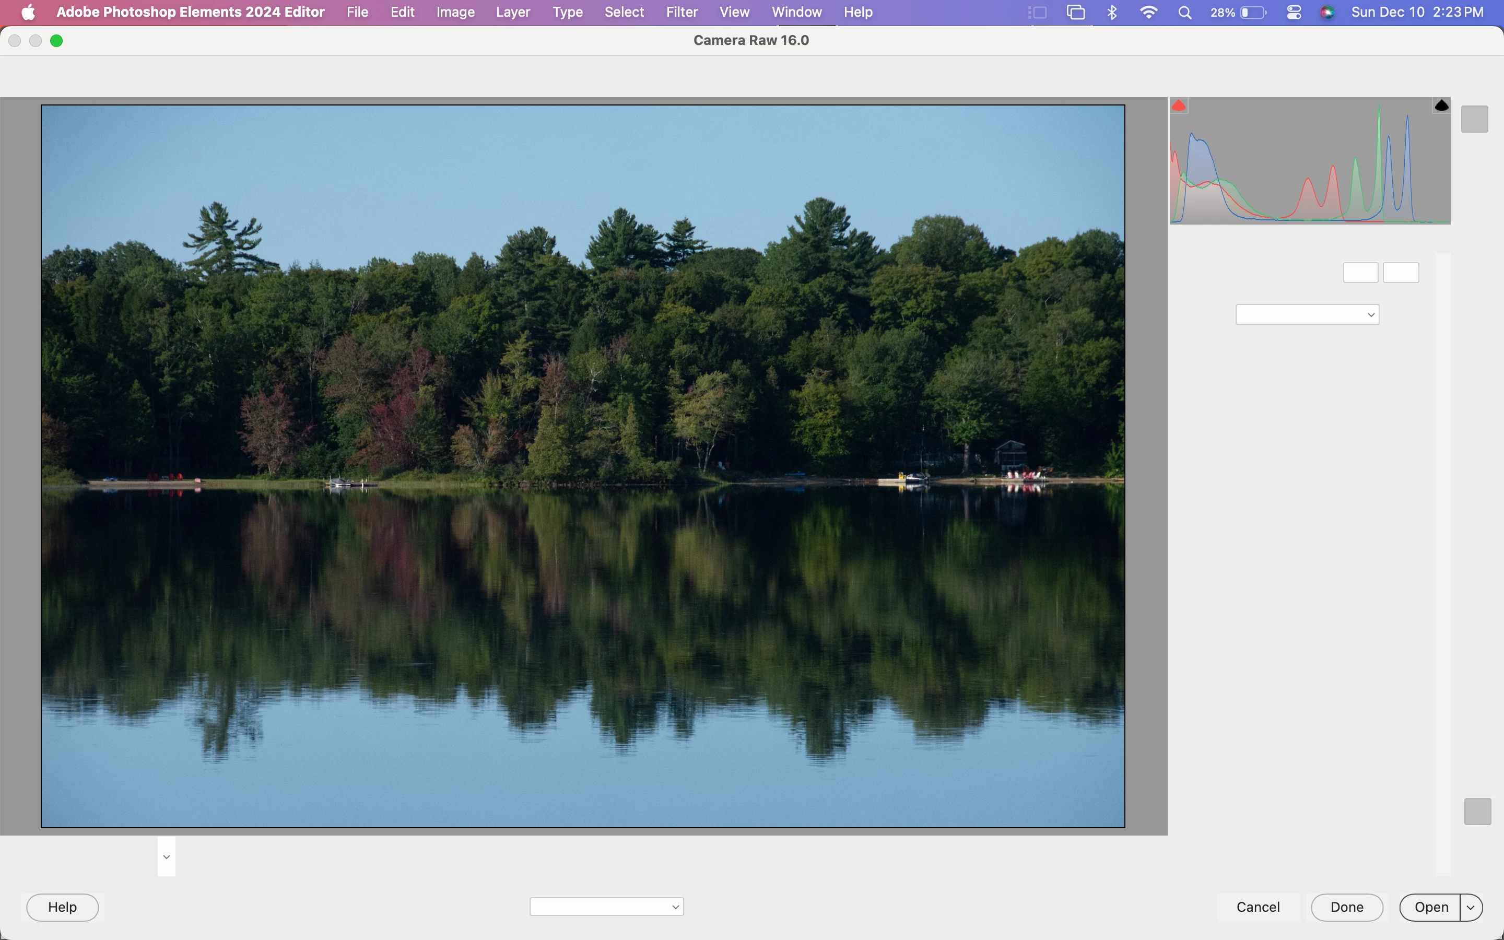Click the Bluetooth status icon

tap(1112, 13)
